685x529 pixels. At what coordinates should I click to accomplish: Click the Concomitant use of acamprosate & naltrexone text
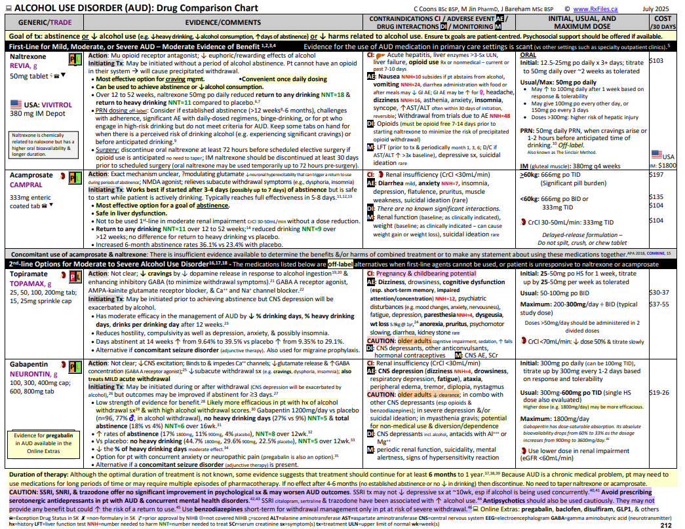[79, 255]
